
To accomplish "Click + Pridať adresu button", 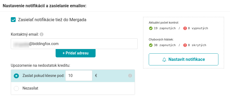I will (x=76, y=53).
